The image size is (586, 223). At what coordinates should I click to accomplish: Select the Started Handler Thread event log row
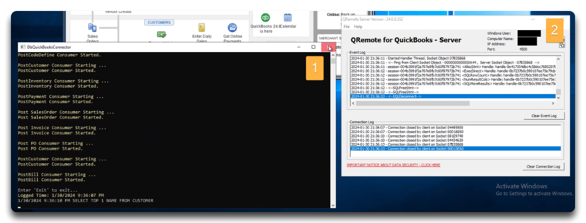453,58
